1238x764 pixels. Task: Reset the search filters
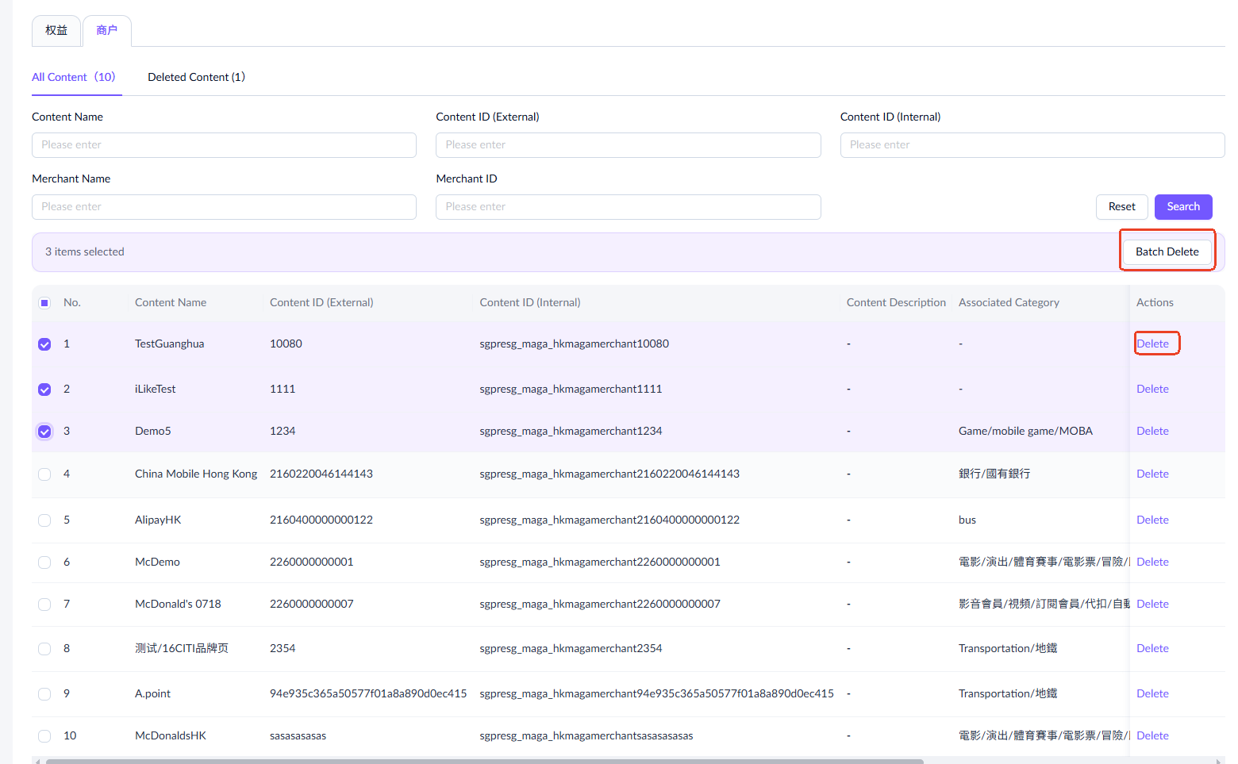[x=1121, y=206]
